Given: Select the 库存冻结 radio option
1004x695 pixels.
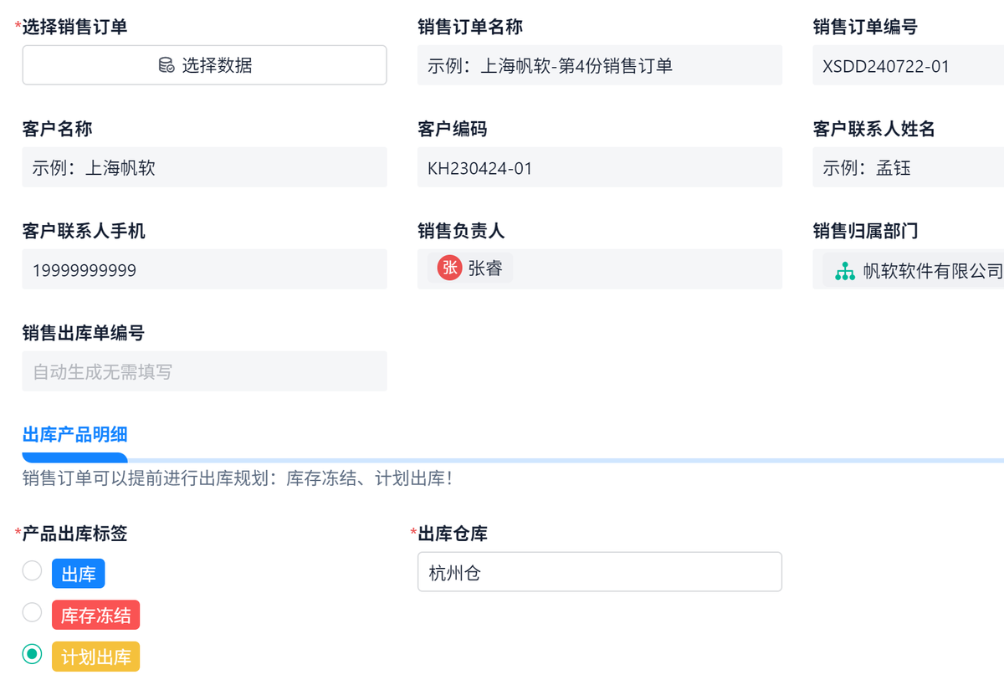Looking at the screenshot, I should tap(32, 613).
